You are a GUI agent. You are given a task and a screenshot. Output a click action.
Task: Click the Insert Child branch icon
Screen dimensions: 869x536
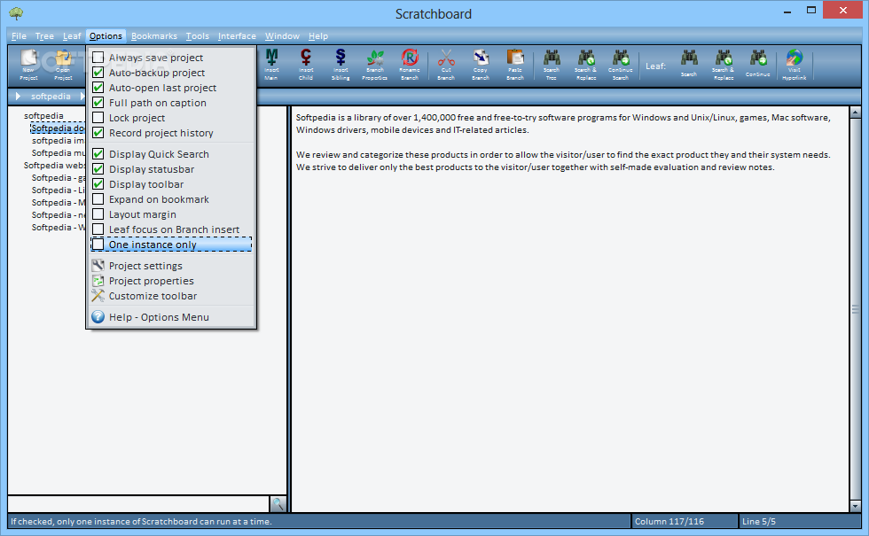pos(306,64)
